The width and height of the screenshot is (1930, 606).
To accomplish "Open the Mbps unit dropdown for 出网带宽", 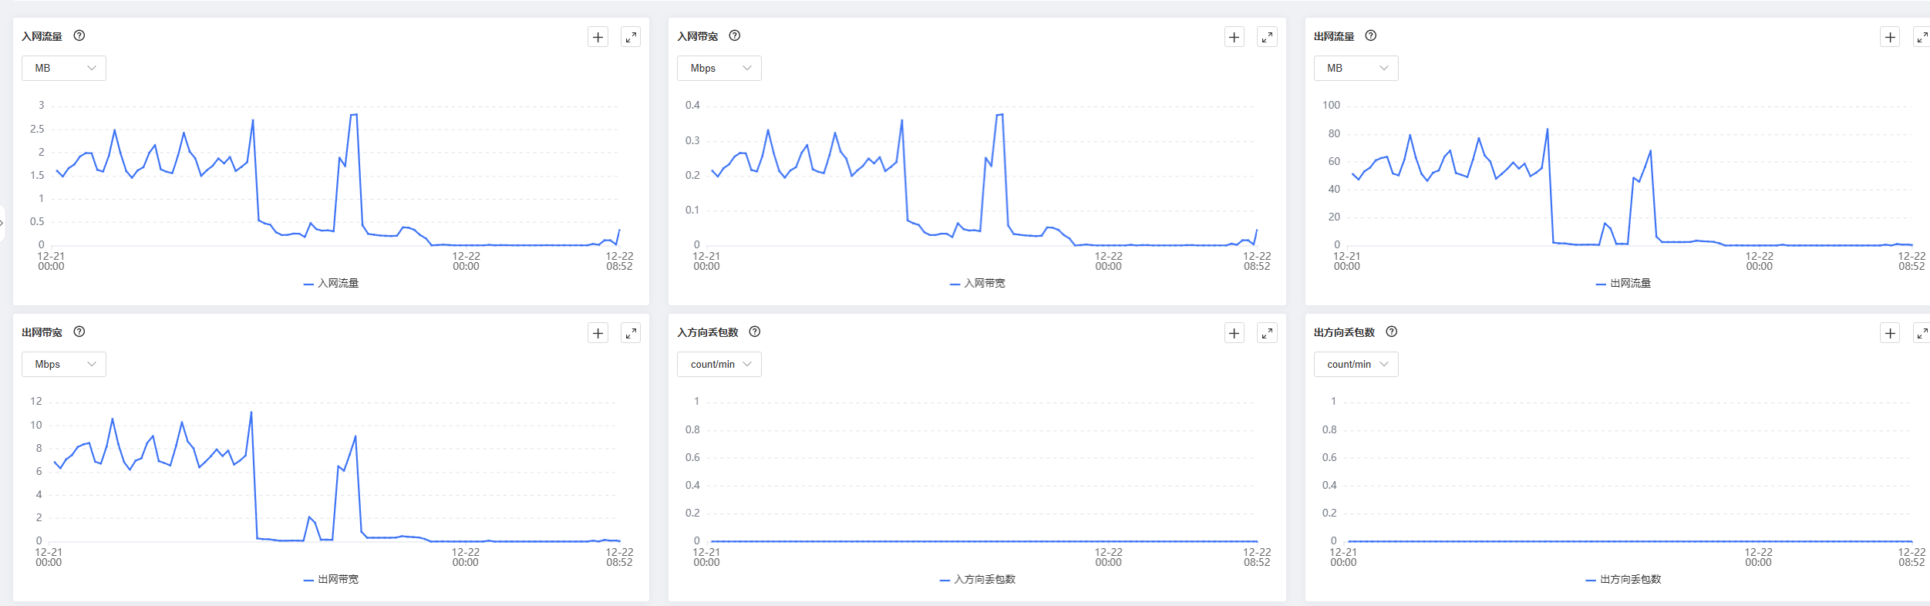I will pyautogui.click(x=64, y=365).
